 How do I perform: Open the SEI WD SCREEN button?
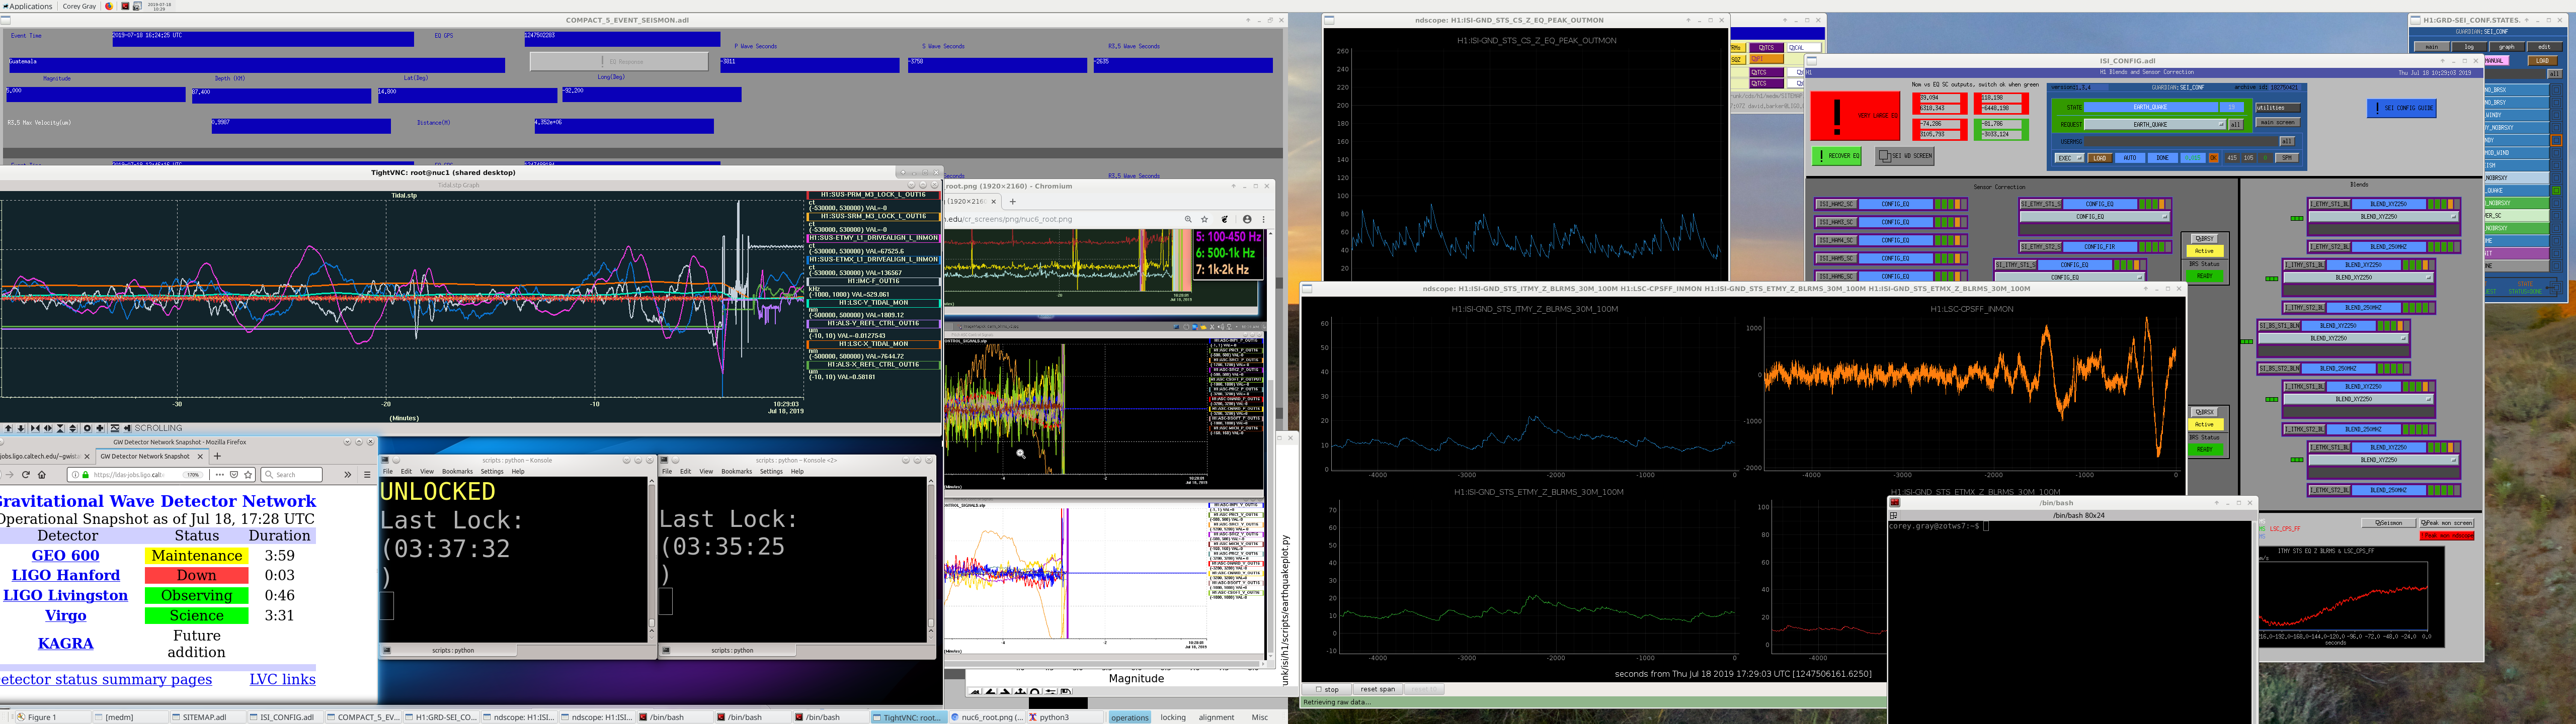1905,156
